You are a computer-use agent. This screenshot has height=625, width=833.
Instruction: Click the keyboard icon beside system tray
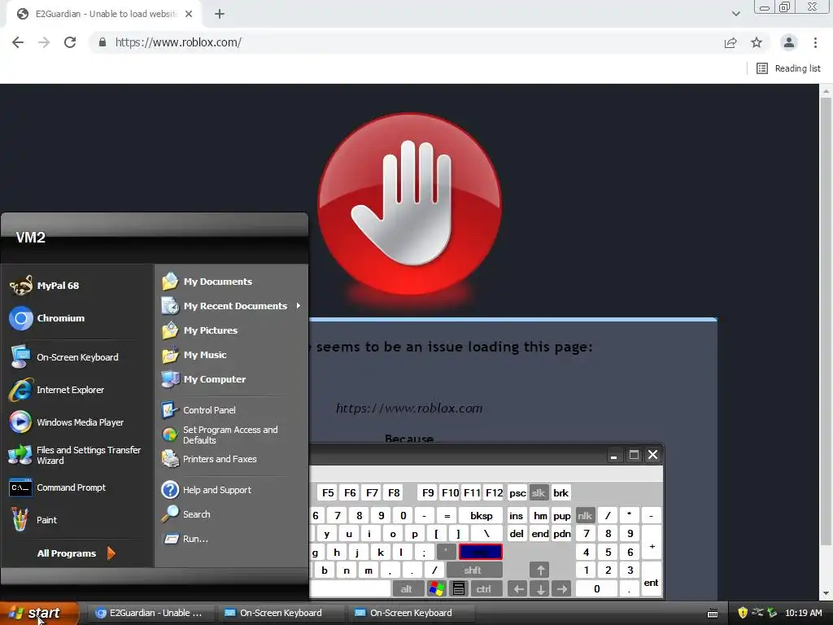713,614
